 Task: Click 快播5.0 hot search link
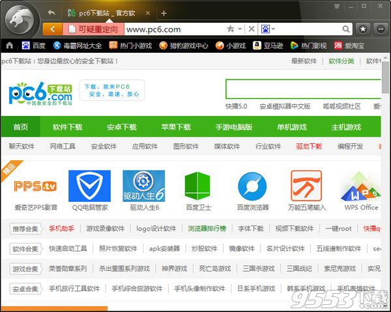pyautogui.click(x=236, y=106)
